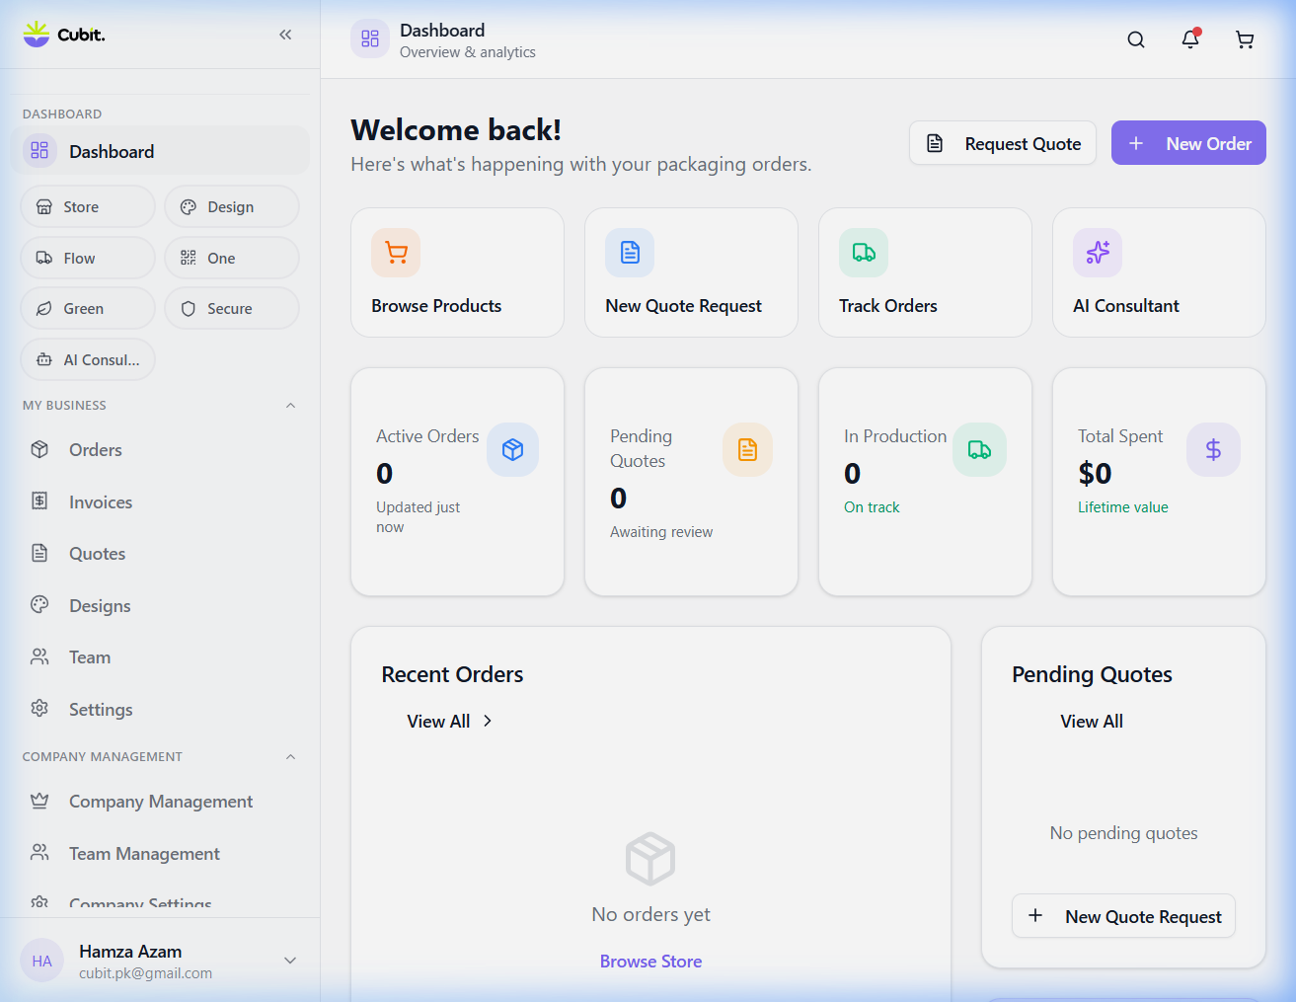Click the empty orders box illustration
This screenshot has width=1296, height=1002.
[650, 859]
